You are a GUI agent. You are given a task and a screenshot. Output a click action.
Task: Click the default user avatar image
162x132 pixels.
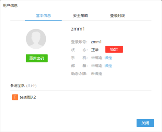36,39
